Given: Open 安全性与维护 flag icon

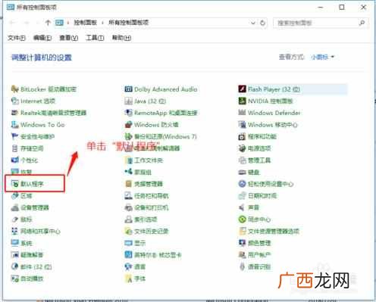Looking at the screenshot, I should click(14, 136).
